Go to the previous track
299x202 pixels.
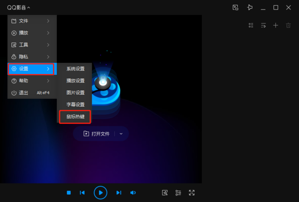82,193
